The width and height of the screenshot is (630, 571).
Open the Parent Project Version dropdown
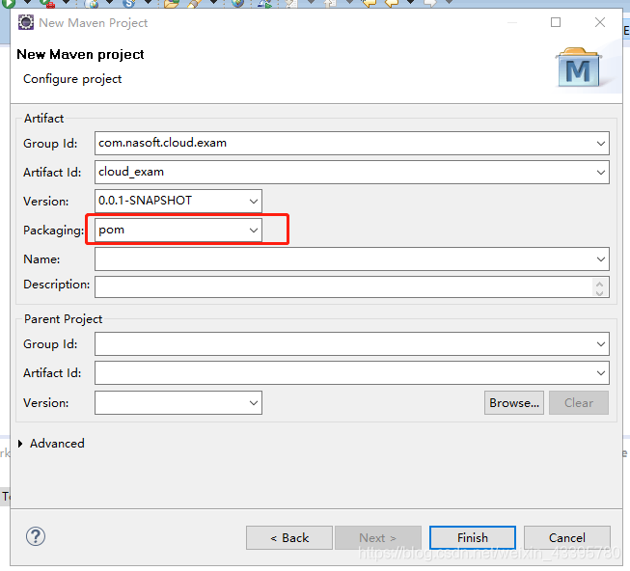click(253, 403)
